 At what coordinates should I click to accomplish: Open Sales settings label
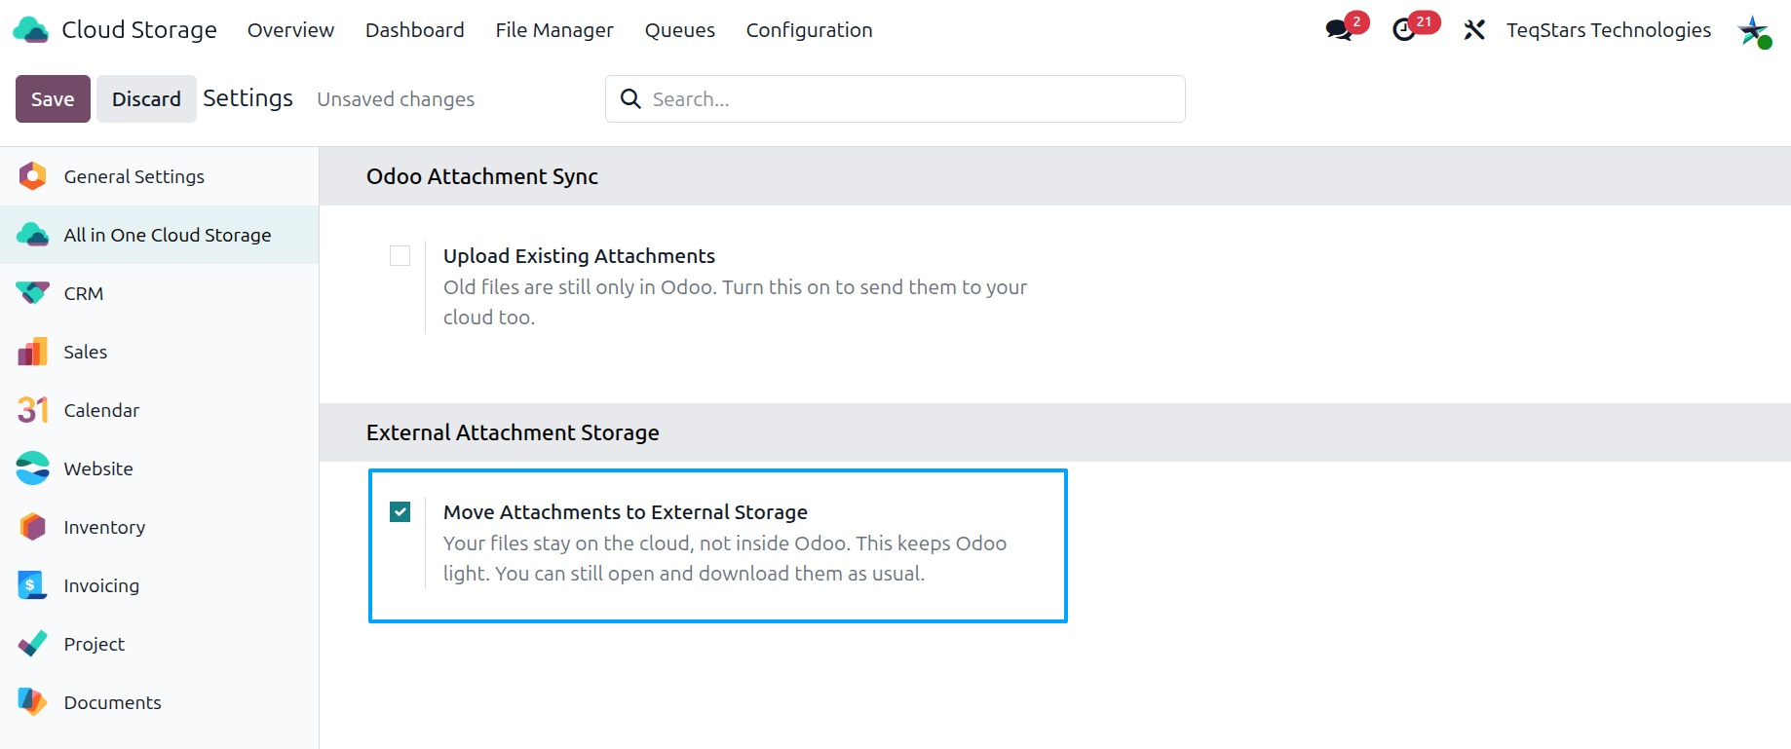point(86,352)
